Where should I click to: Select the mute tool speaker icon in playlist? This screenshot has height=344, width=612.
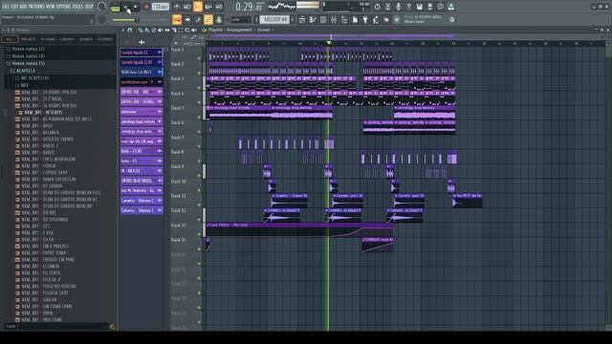point(160,30)
